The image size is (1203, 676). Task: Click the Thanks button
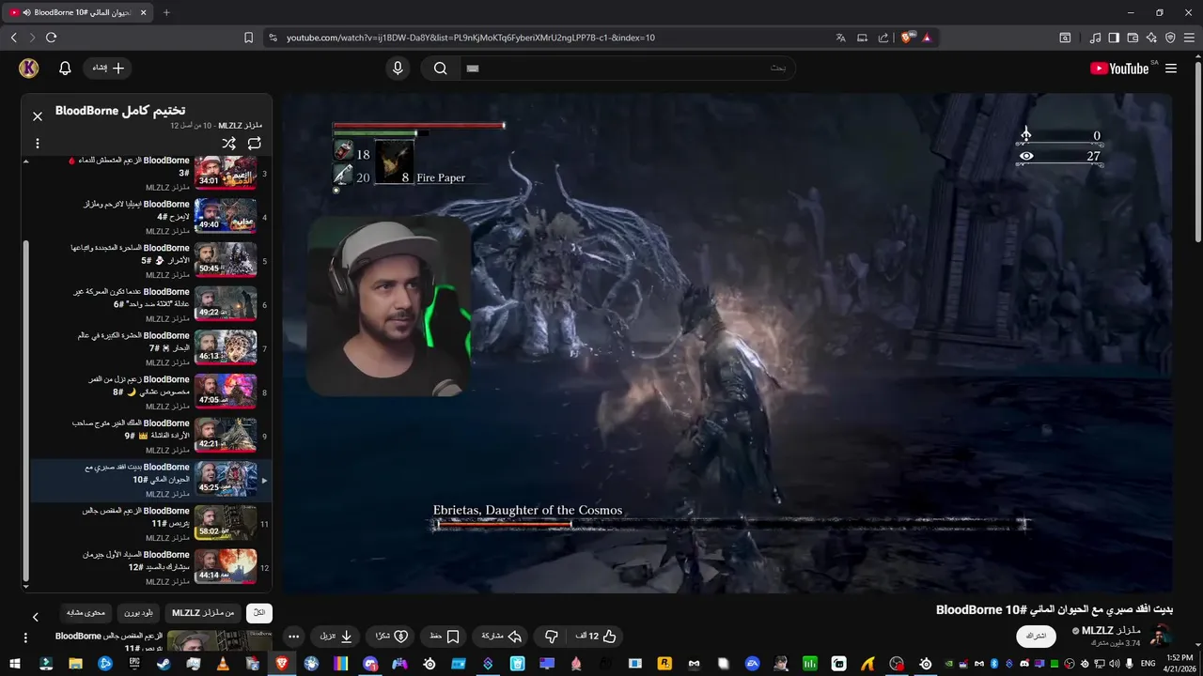[x=391, y=637]
